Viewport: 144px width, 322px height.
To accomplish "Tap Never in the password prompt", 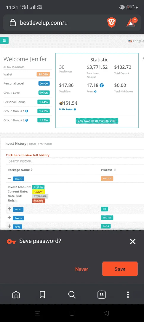I will 81,269.
